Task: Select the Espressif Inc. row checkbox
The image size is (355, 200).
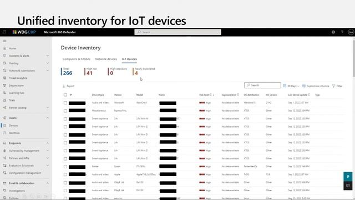Action: [x=65, y=111]
